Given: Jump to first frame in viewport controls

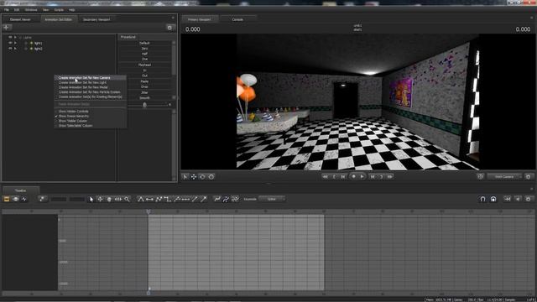Looking at the screenshot, I should tap(325, 177).
